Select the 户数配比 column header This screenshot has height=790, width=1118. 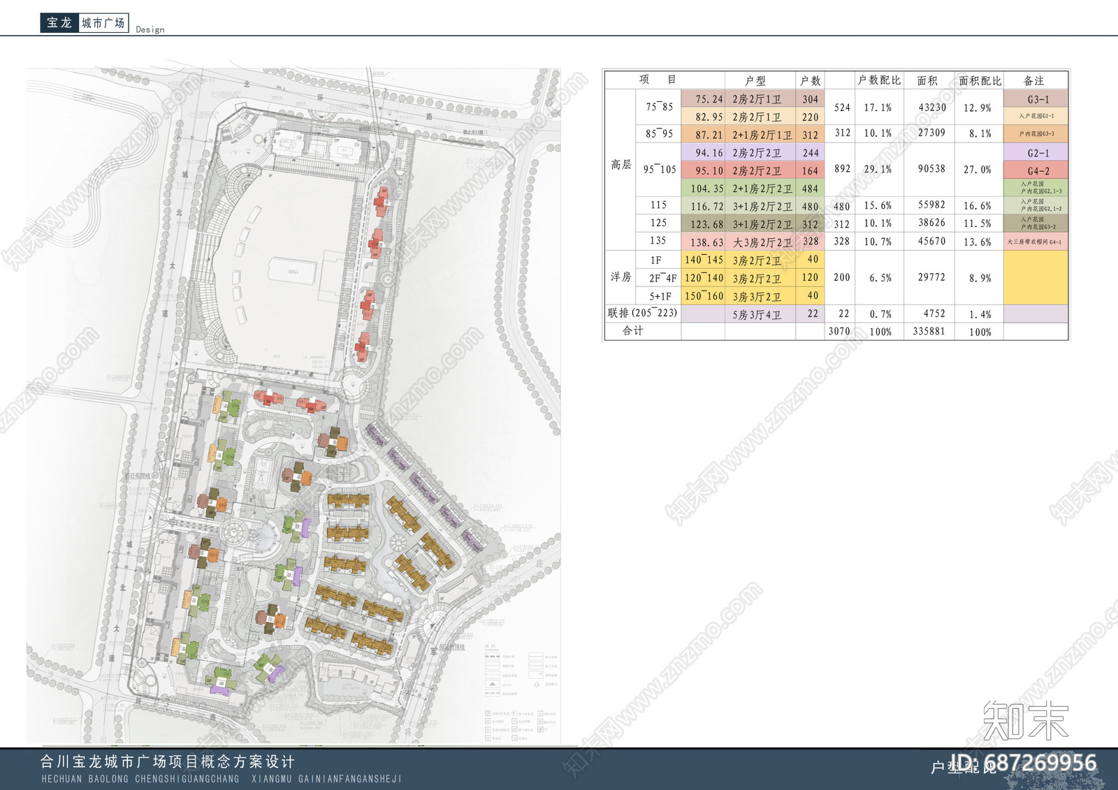pyautogui.click(x=879, y=80)
